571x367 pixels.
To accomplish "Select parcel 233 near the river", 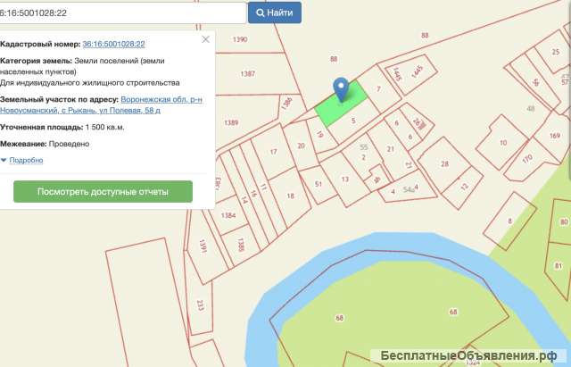I will (x=200, y=304).
